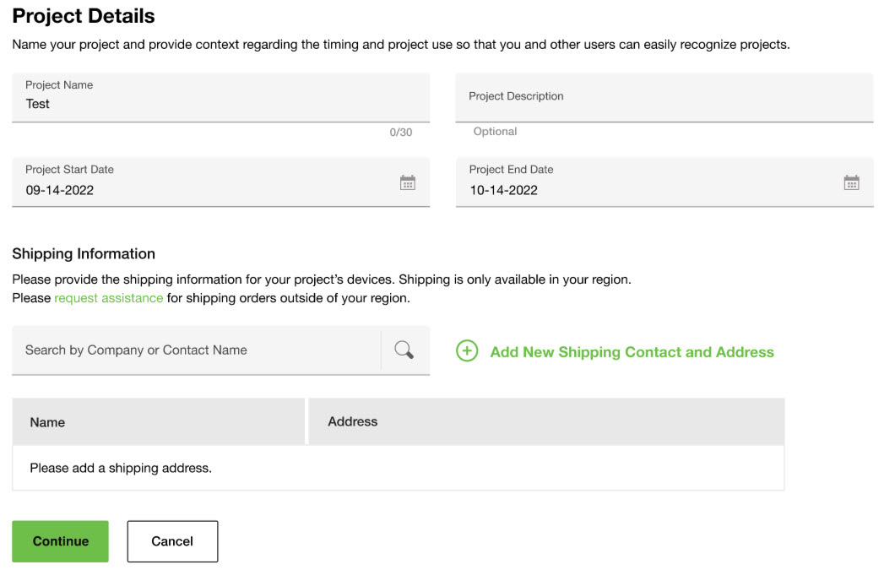
Task: Open the Project Start Date calendar icon
Action: pos(407,182)
